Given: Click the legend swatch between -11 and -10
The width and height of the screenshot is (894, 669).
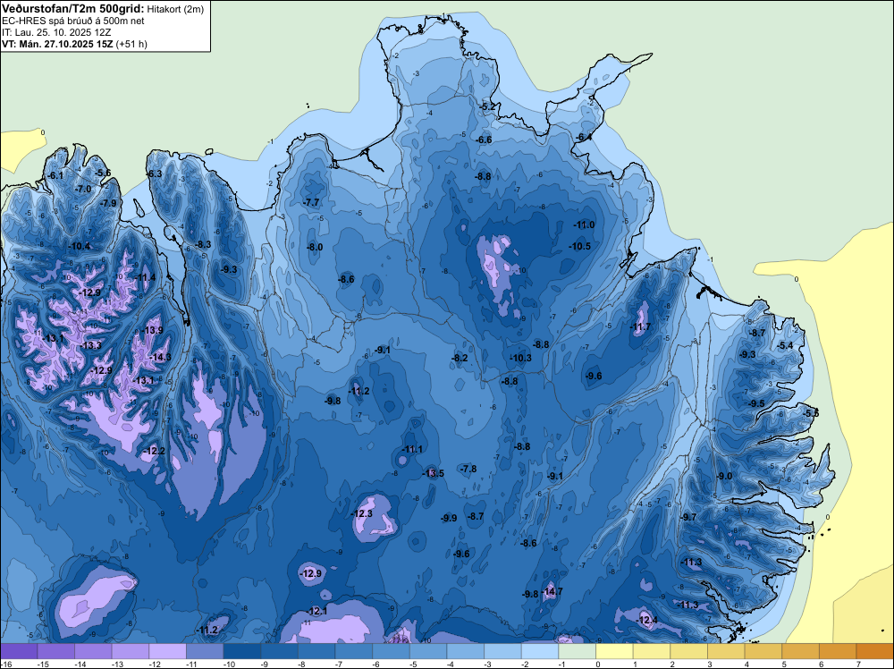Looking at the screenshot, I should 205,651.
